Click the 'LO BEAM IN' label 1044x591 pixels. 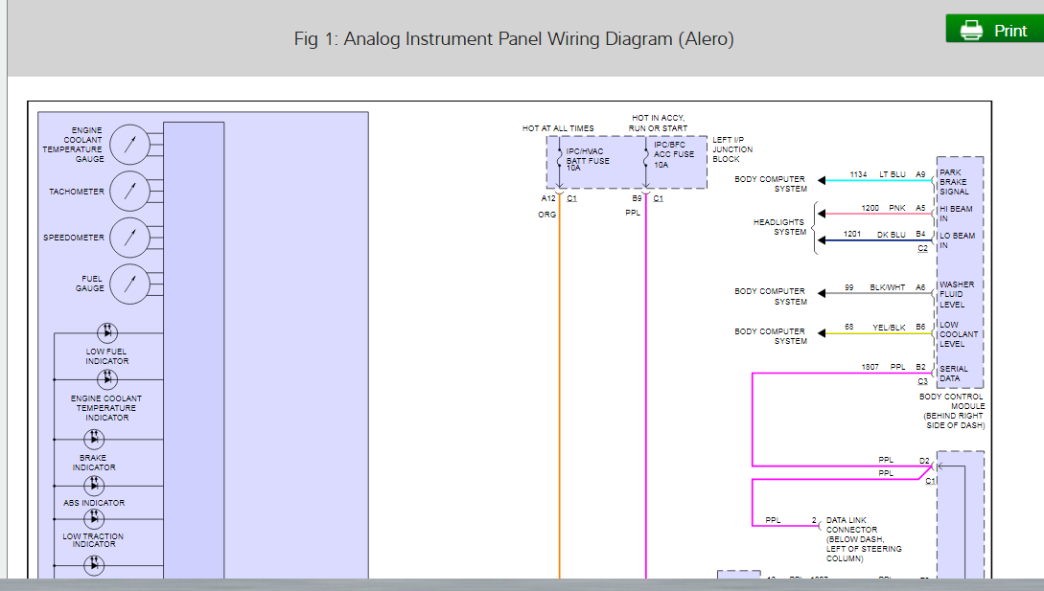(958, 240)
